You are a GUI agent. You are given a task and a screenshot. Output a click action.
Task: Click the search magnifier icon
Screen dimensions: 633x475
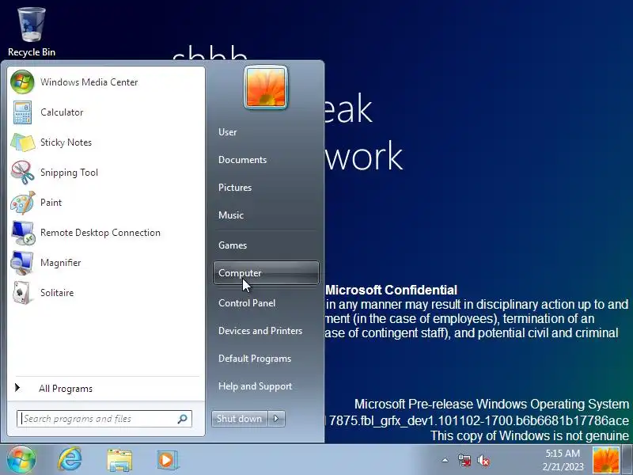[x=183, y=419]
